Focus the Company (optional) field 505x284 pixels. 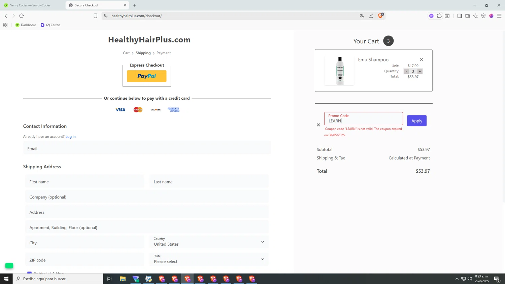147,197
